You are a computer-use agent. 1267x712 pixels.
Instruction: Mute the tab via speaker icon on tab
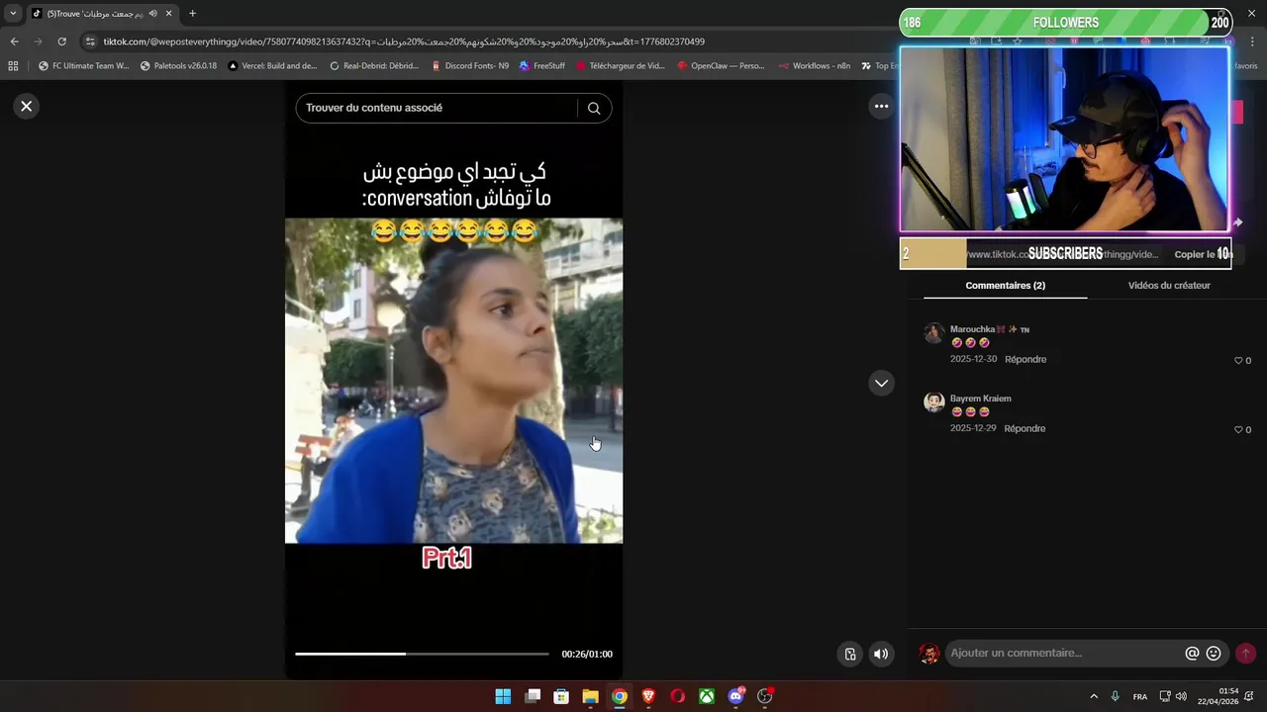click(x=152, y=13)
